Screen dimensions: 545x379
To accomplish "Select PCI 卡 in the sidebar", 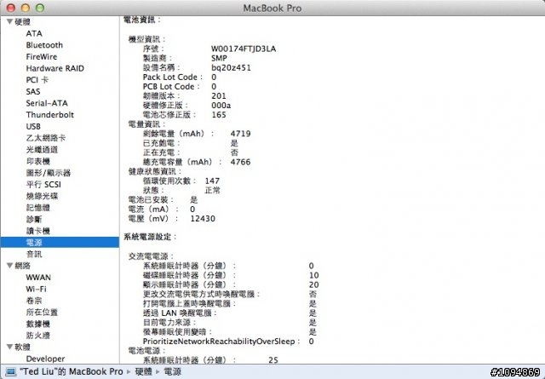I will pyautogui.click(x=37, y=80).
